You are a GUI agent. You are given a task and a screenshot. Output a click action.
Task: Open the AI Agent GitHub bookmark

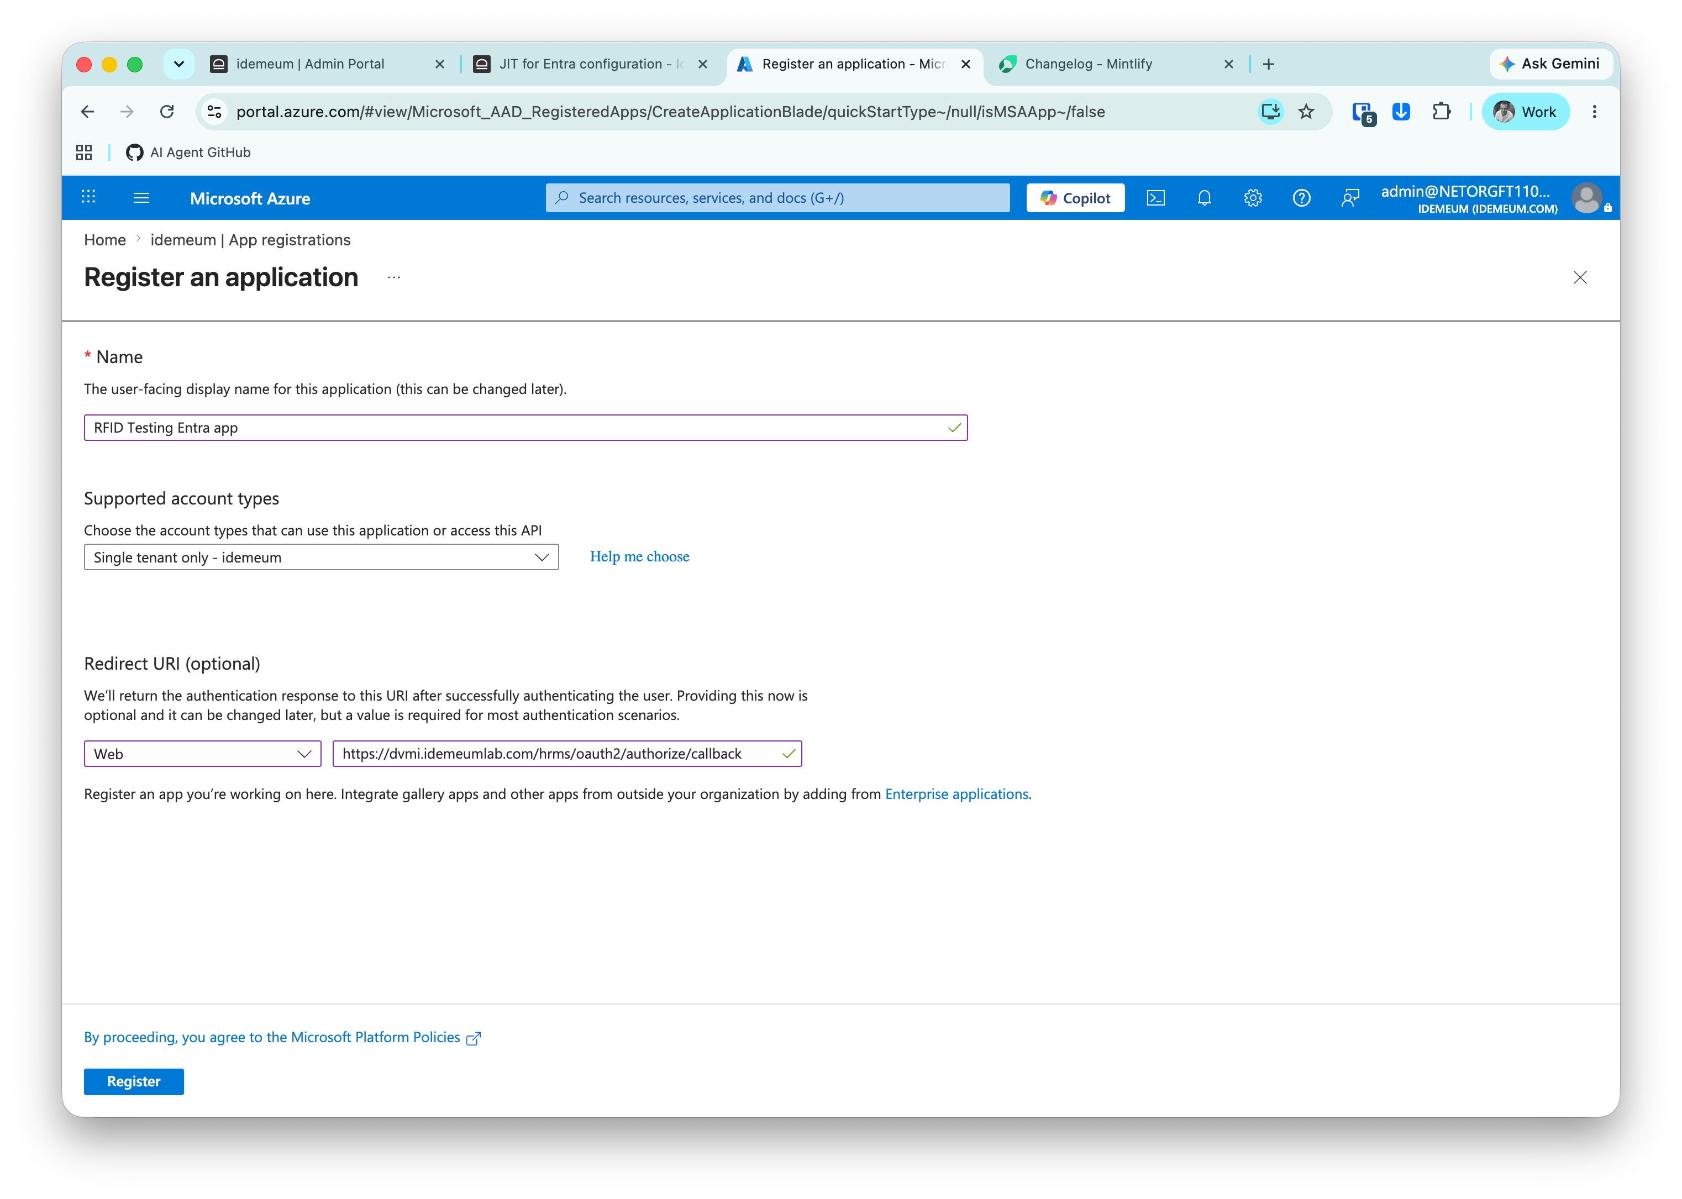click(188, 152)
